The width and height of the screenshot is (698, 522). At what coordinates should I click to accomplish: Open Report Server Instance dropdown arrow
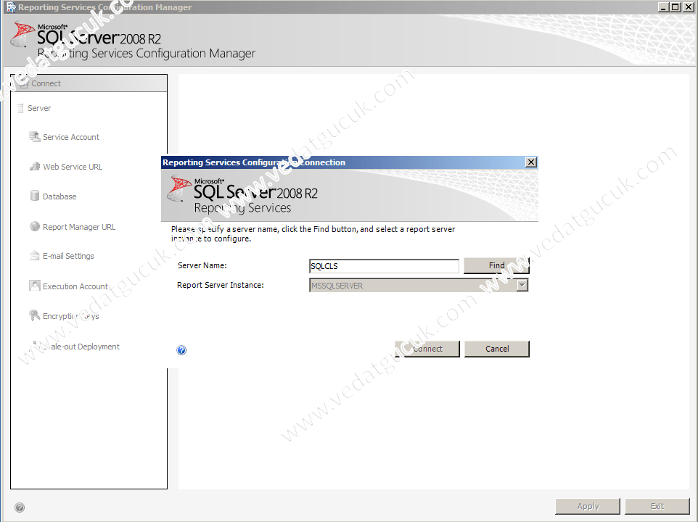[522, 285]
